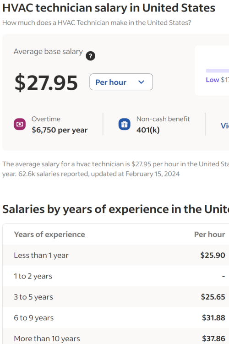This screenshot has width=229, height=344.
Task: Select the More than 10 years row
Action: (x=116, y=336)
